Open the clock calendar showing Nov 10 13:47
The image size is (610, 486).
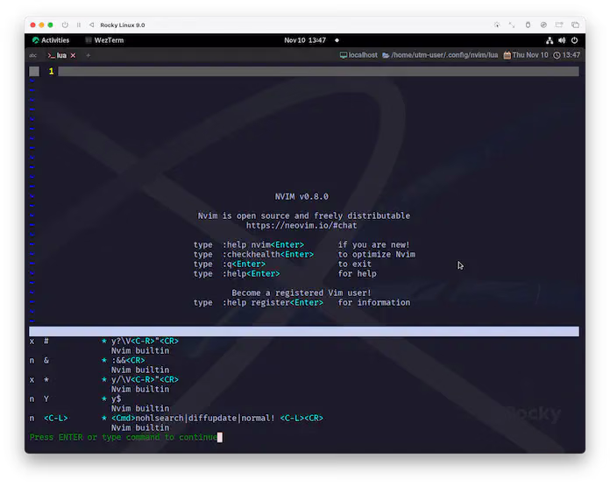click(x=305, y=40)
